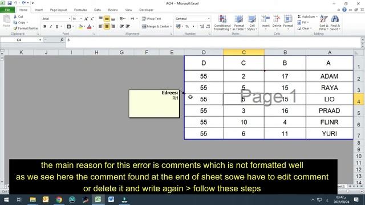Click the Decrease Decimal icon
Image resolution: width=365 pixels, height=205 pixels.
tap(208, 27)
